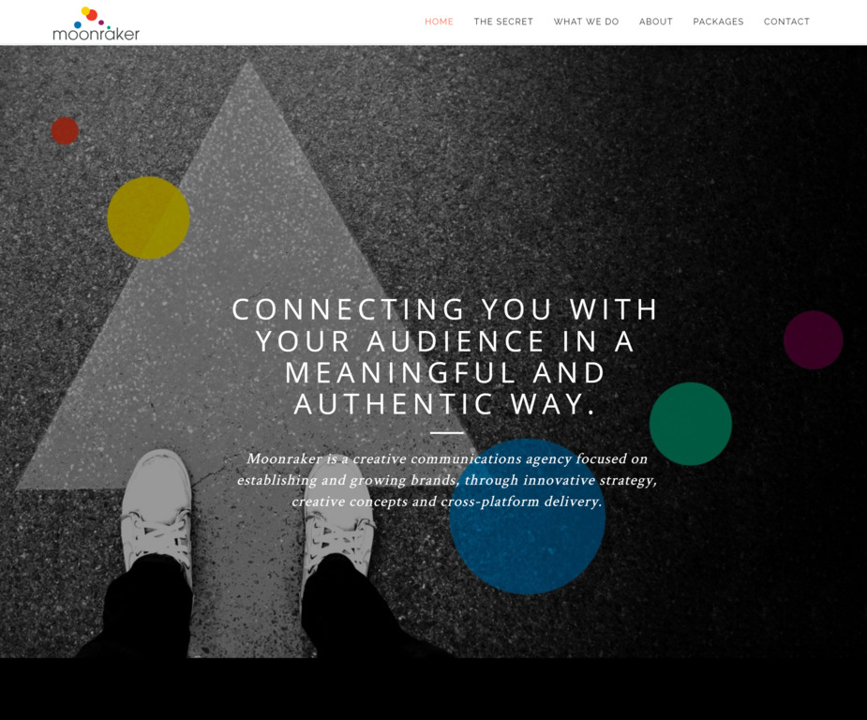This screenshot has height=720, width=867.
Task: Open the HOME nav item
Action: (x=439, y=22)
